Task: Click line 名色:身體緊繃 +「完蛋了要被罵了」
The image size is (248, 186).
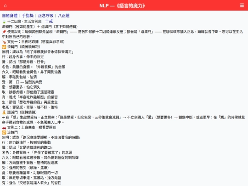Action: (37, 153)
